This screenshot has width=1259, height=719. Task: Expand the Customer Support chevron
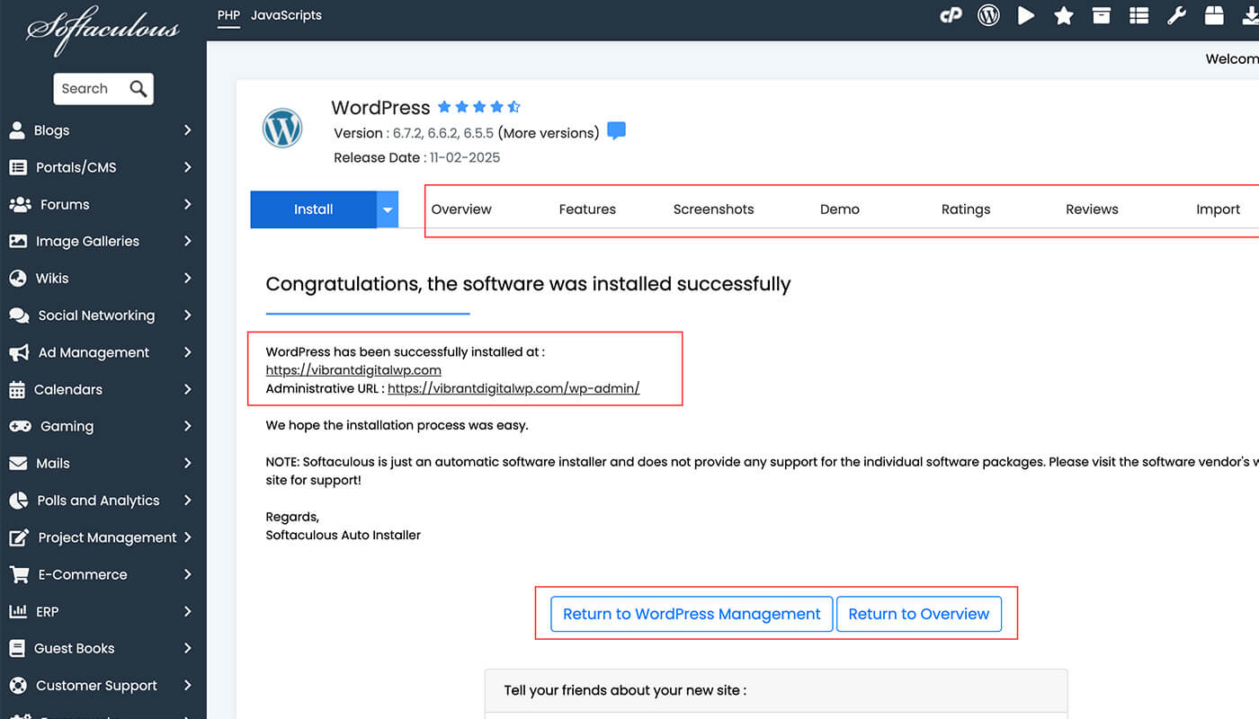[187, 685]
